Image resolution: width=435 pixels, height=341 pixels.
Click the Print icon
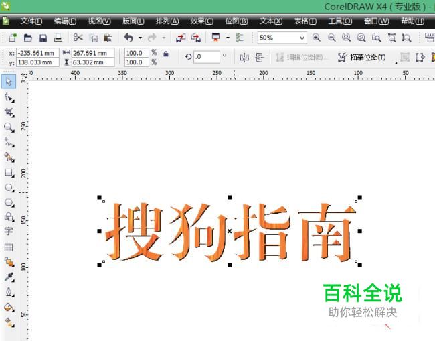pyautogui.click(x=58, y=38)
